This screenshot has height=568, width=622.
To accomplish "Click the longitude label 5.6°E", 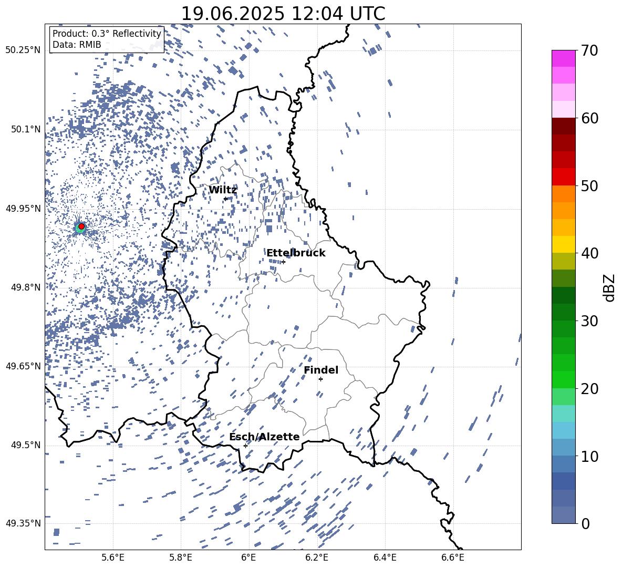I will coord(113,557).
